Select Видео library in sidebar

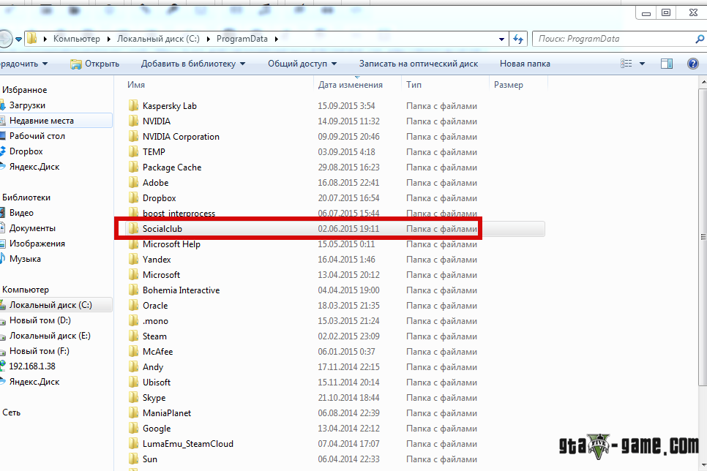[x=22, y=212]
